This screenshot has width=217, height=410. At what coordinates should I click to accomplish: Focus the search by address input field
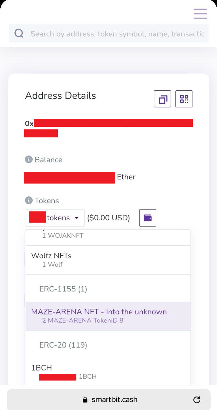[117, 34]
